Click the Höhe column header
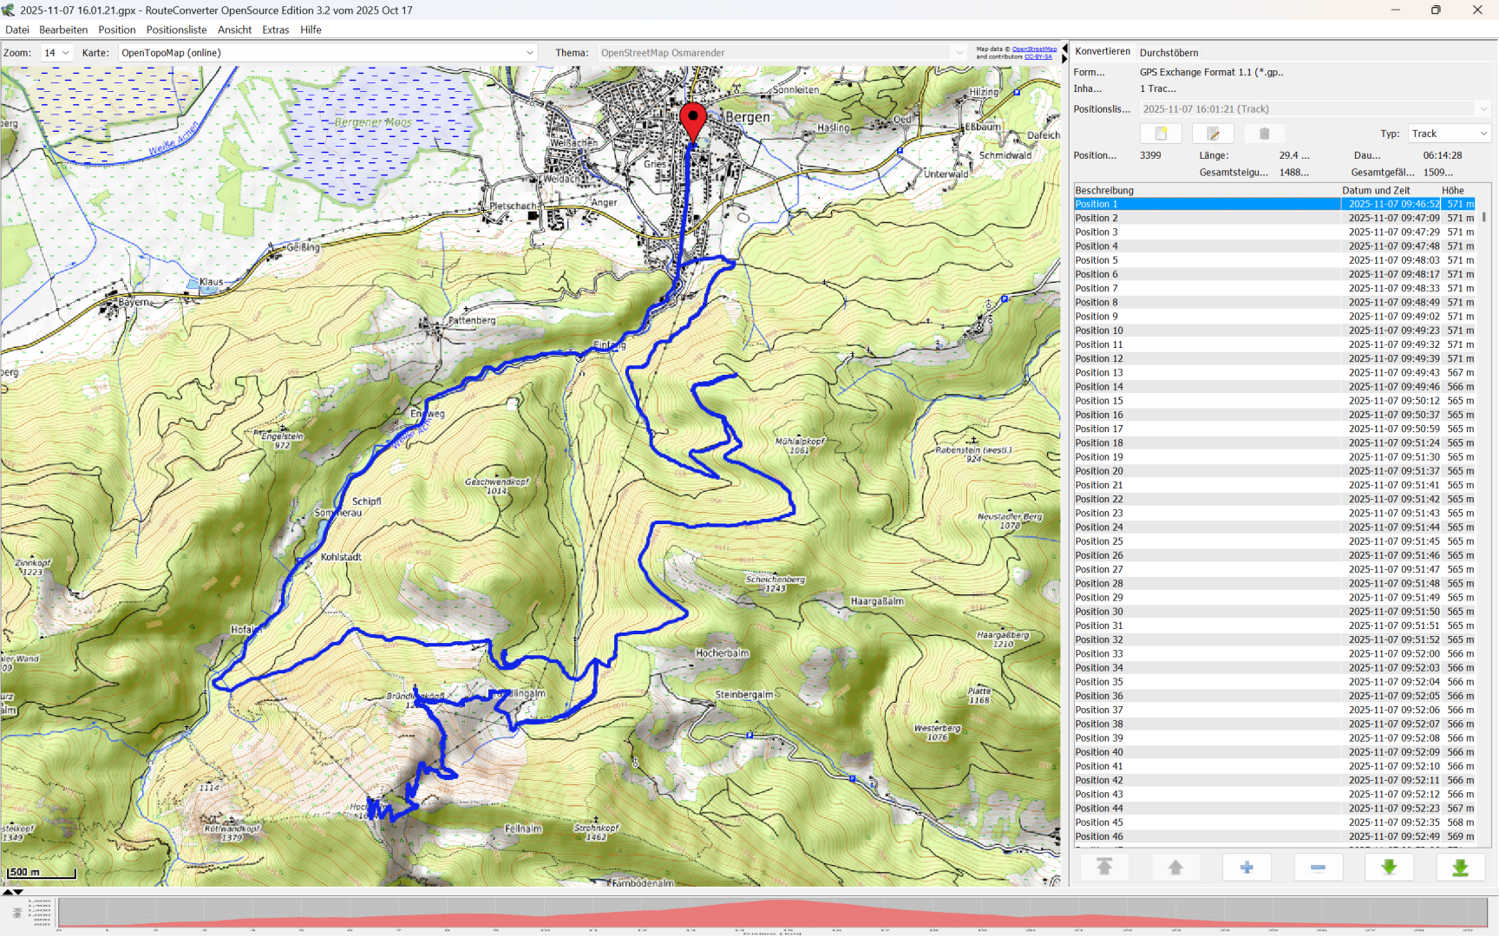1499x937 pixels. click(1453, 190)
